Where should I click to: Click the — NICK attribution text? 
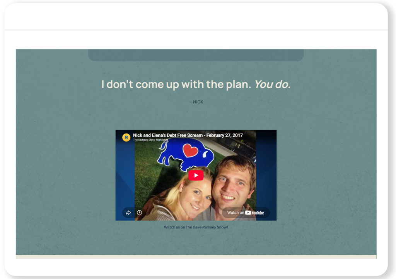(x=196, y=102)
